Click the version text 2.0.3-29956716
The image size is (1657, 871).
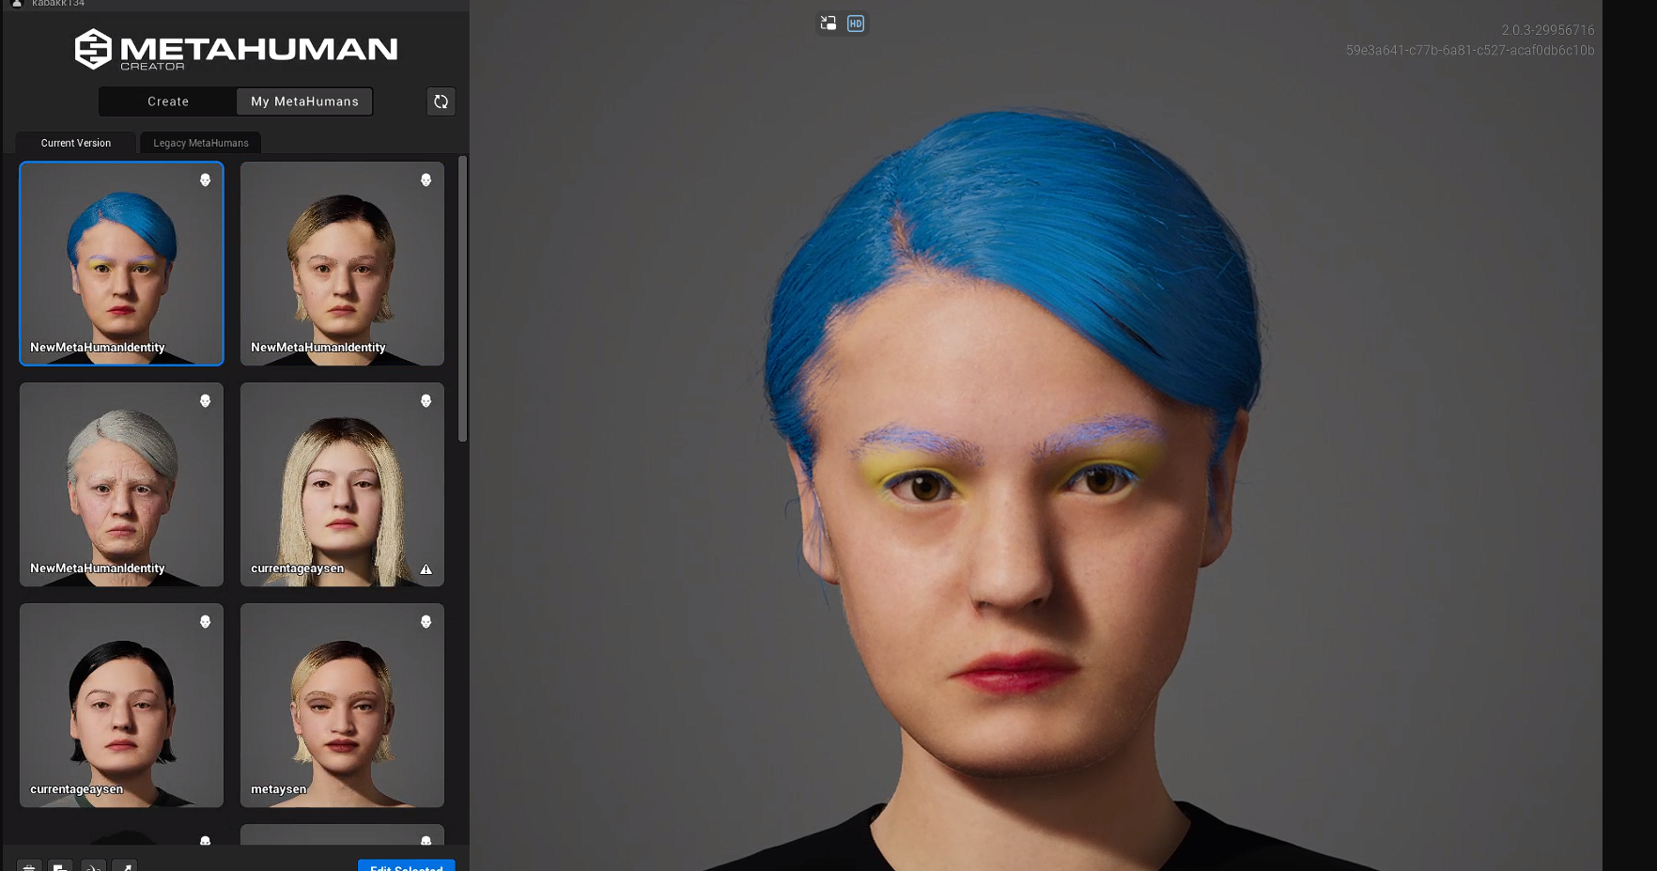point(1547,30)
